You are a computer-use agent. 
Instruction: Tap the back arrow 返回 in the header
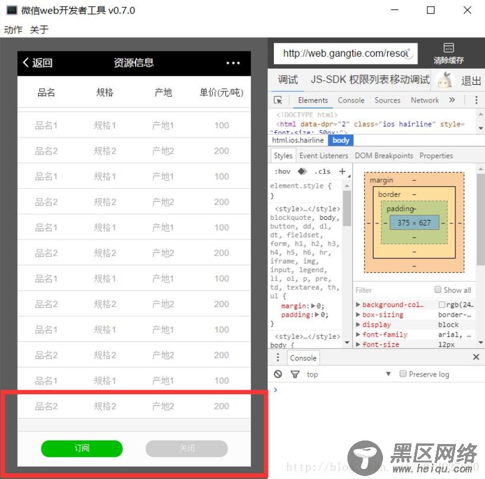point(37,63)
